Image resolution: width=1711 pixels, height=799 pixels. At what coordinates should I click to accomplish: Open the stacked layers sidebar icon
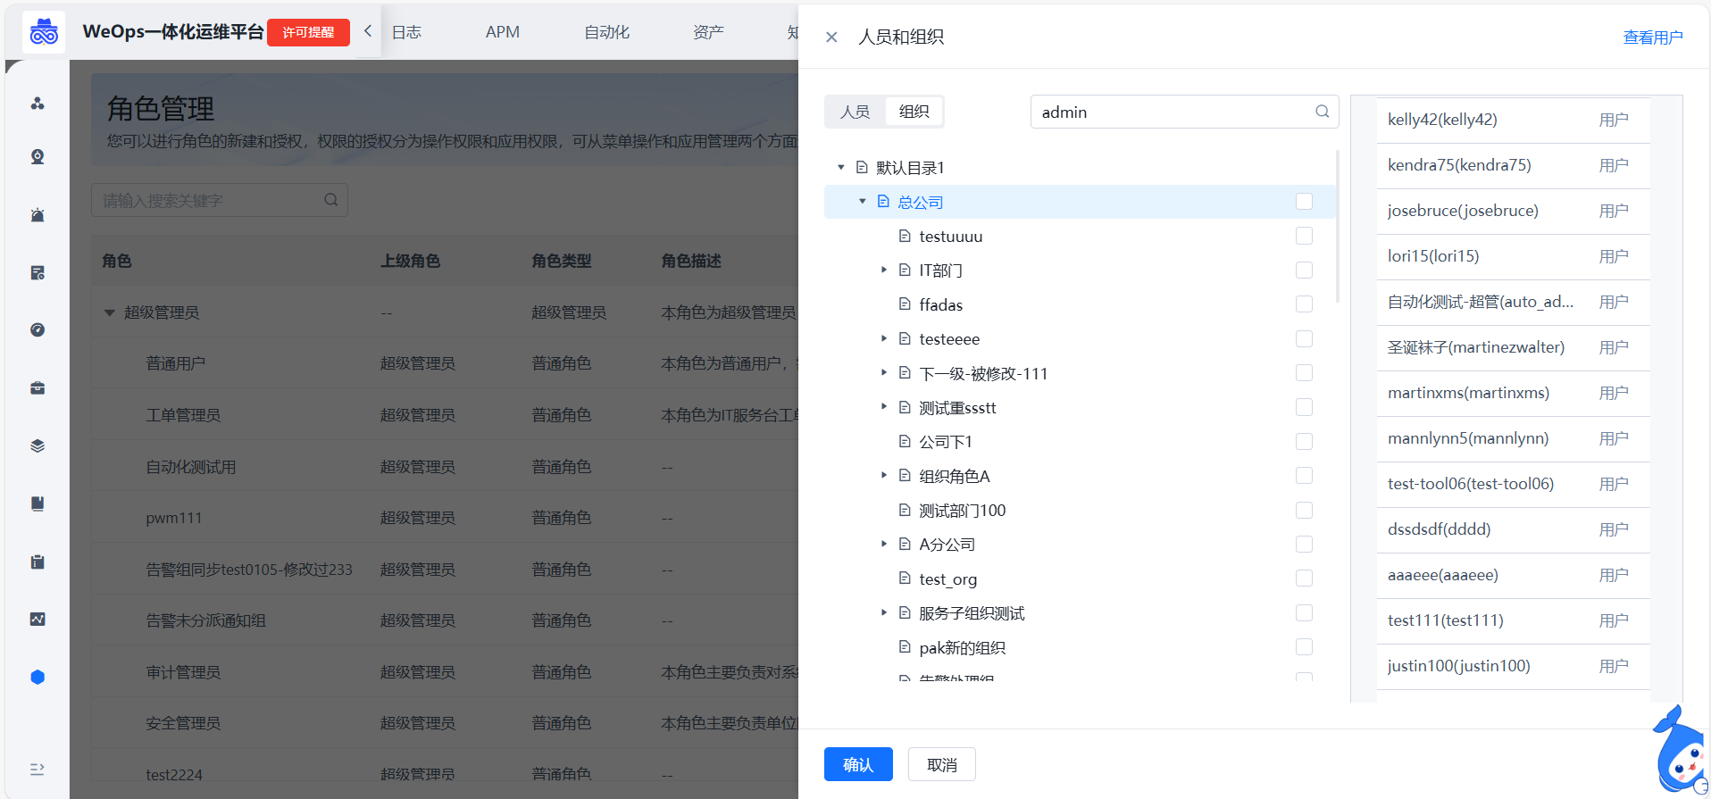tap(38, 446)
